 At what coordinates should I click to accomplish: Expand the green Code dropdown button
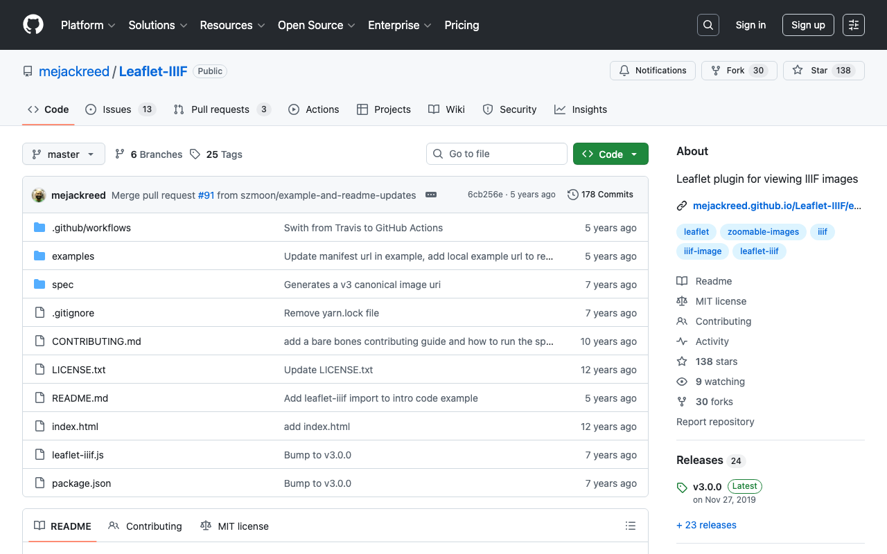pyautogui.click(x=611, y=154)
